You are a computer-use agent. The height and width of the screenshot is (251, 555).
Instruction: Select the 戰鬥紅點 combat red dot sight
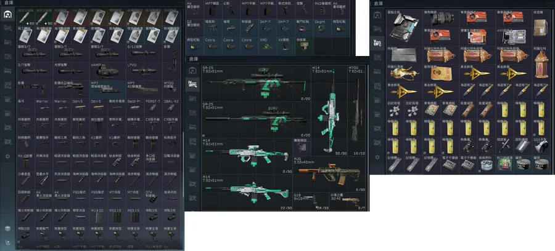(305, 28)
